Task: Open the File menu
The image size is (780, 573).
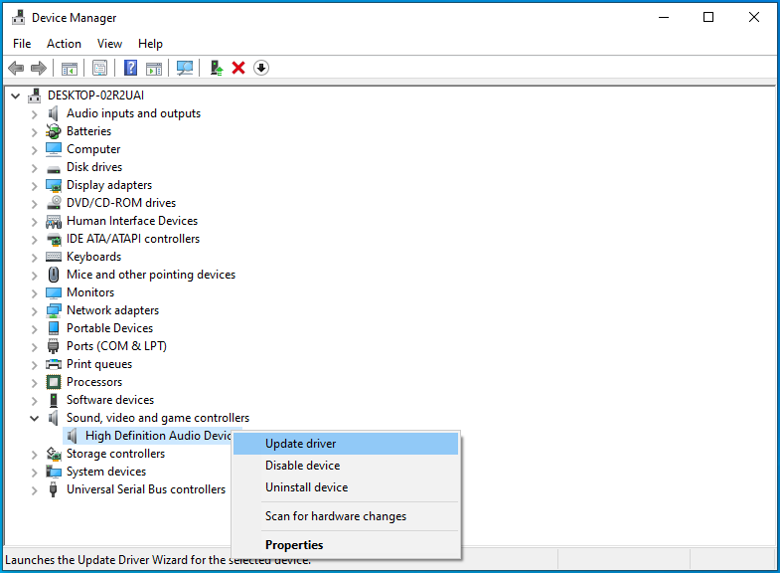Action: coord(22,44)
